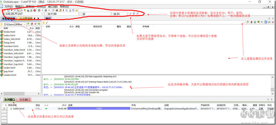Select listsp.html in local file list

[x=9, y=42]
